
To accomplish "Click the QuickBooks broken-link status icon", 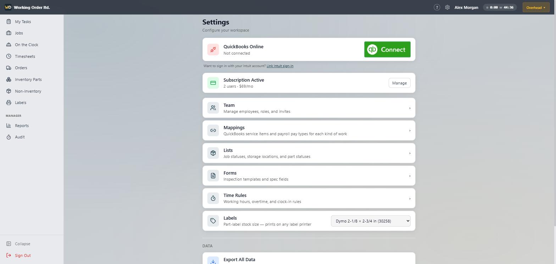I will coord(213,50).
